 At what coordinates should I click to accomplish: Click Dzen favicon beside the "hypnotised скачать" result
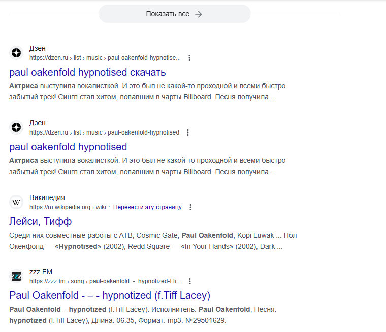[16, 53]
